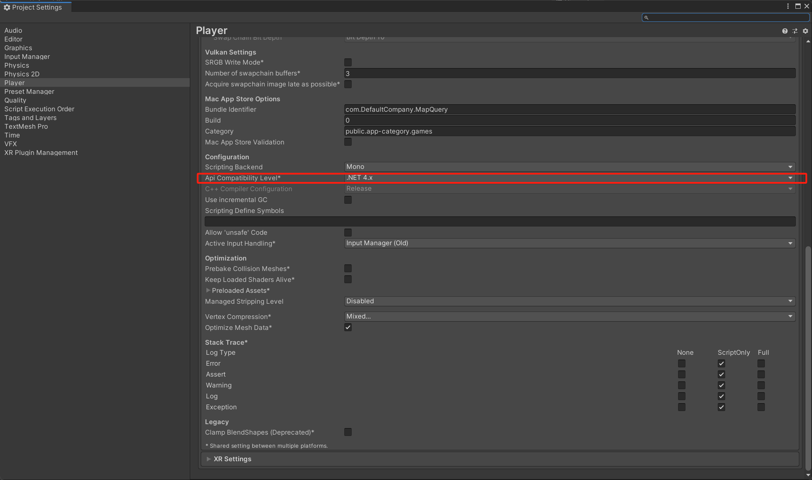The width and height of the screenshot is (812, 480).
Task: Open the window's three-dot overflow menu
Action: click(788, 6)
